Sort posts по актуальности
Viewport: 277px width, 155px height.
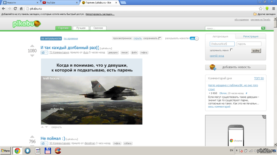(x=51, y=38)
